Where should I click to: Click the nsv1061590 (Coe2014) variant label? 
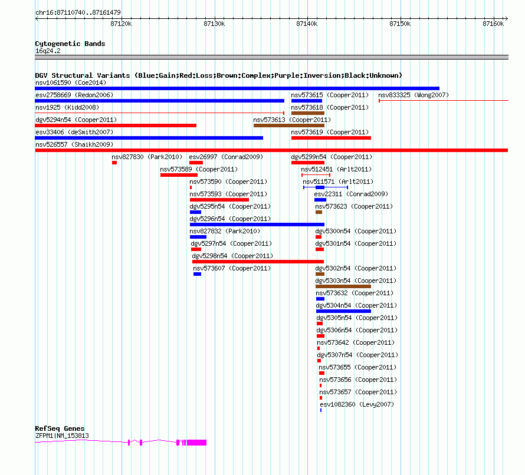(71, 83)
